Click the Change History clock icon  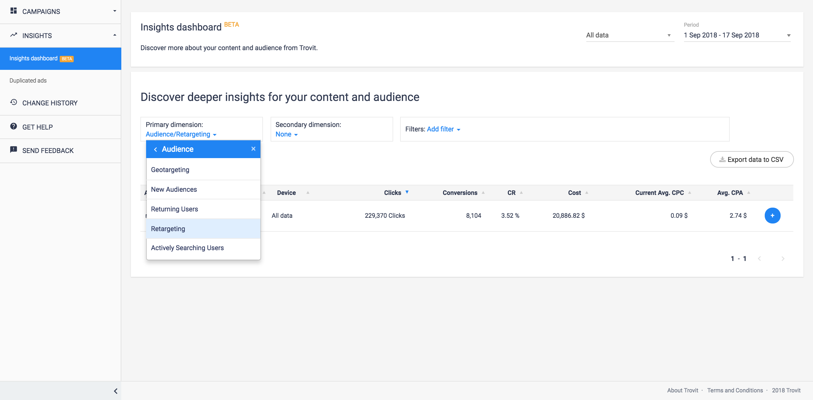13,102
